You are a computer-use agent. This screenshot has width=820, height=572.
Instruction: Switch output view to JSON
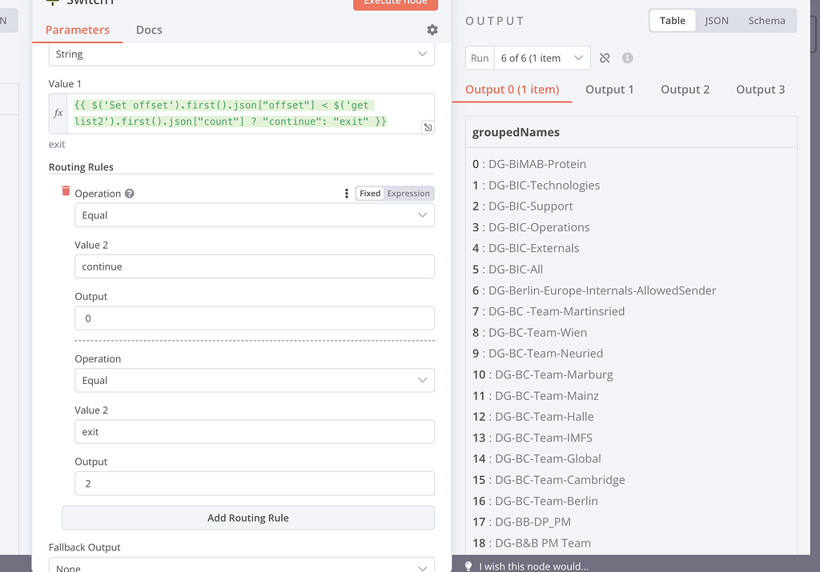click(716, 21)
